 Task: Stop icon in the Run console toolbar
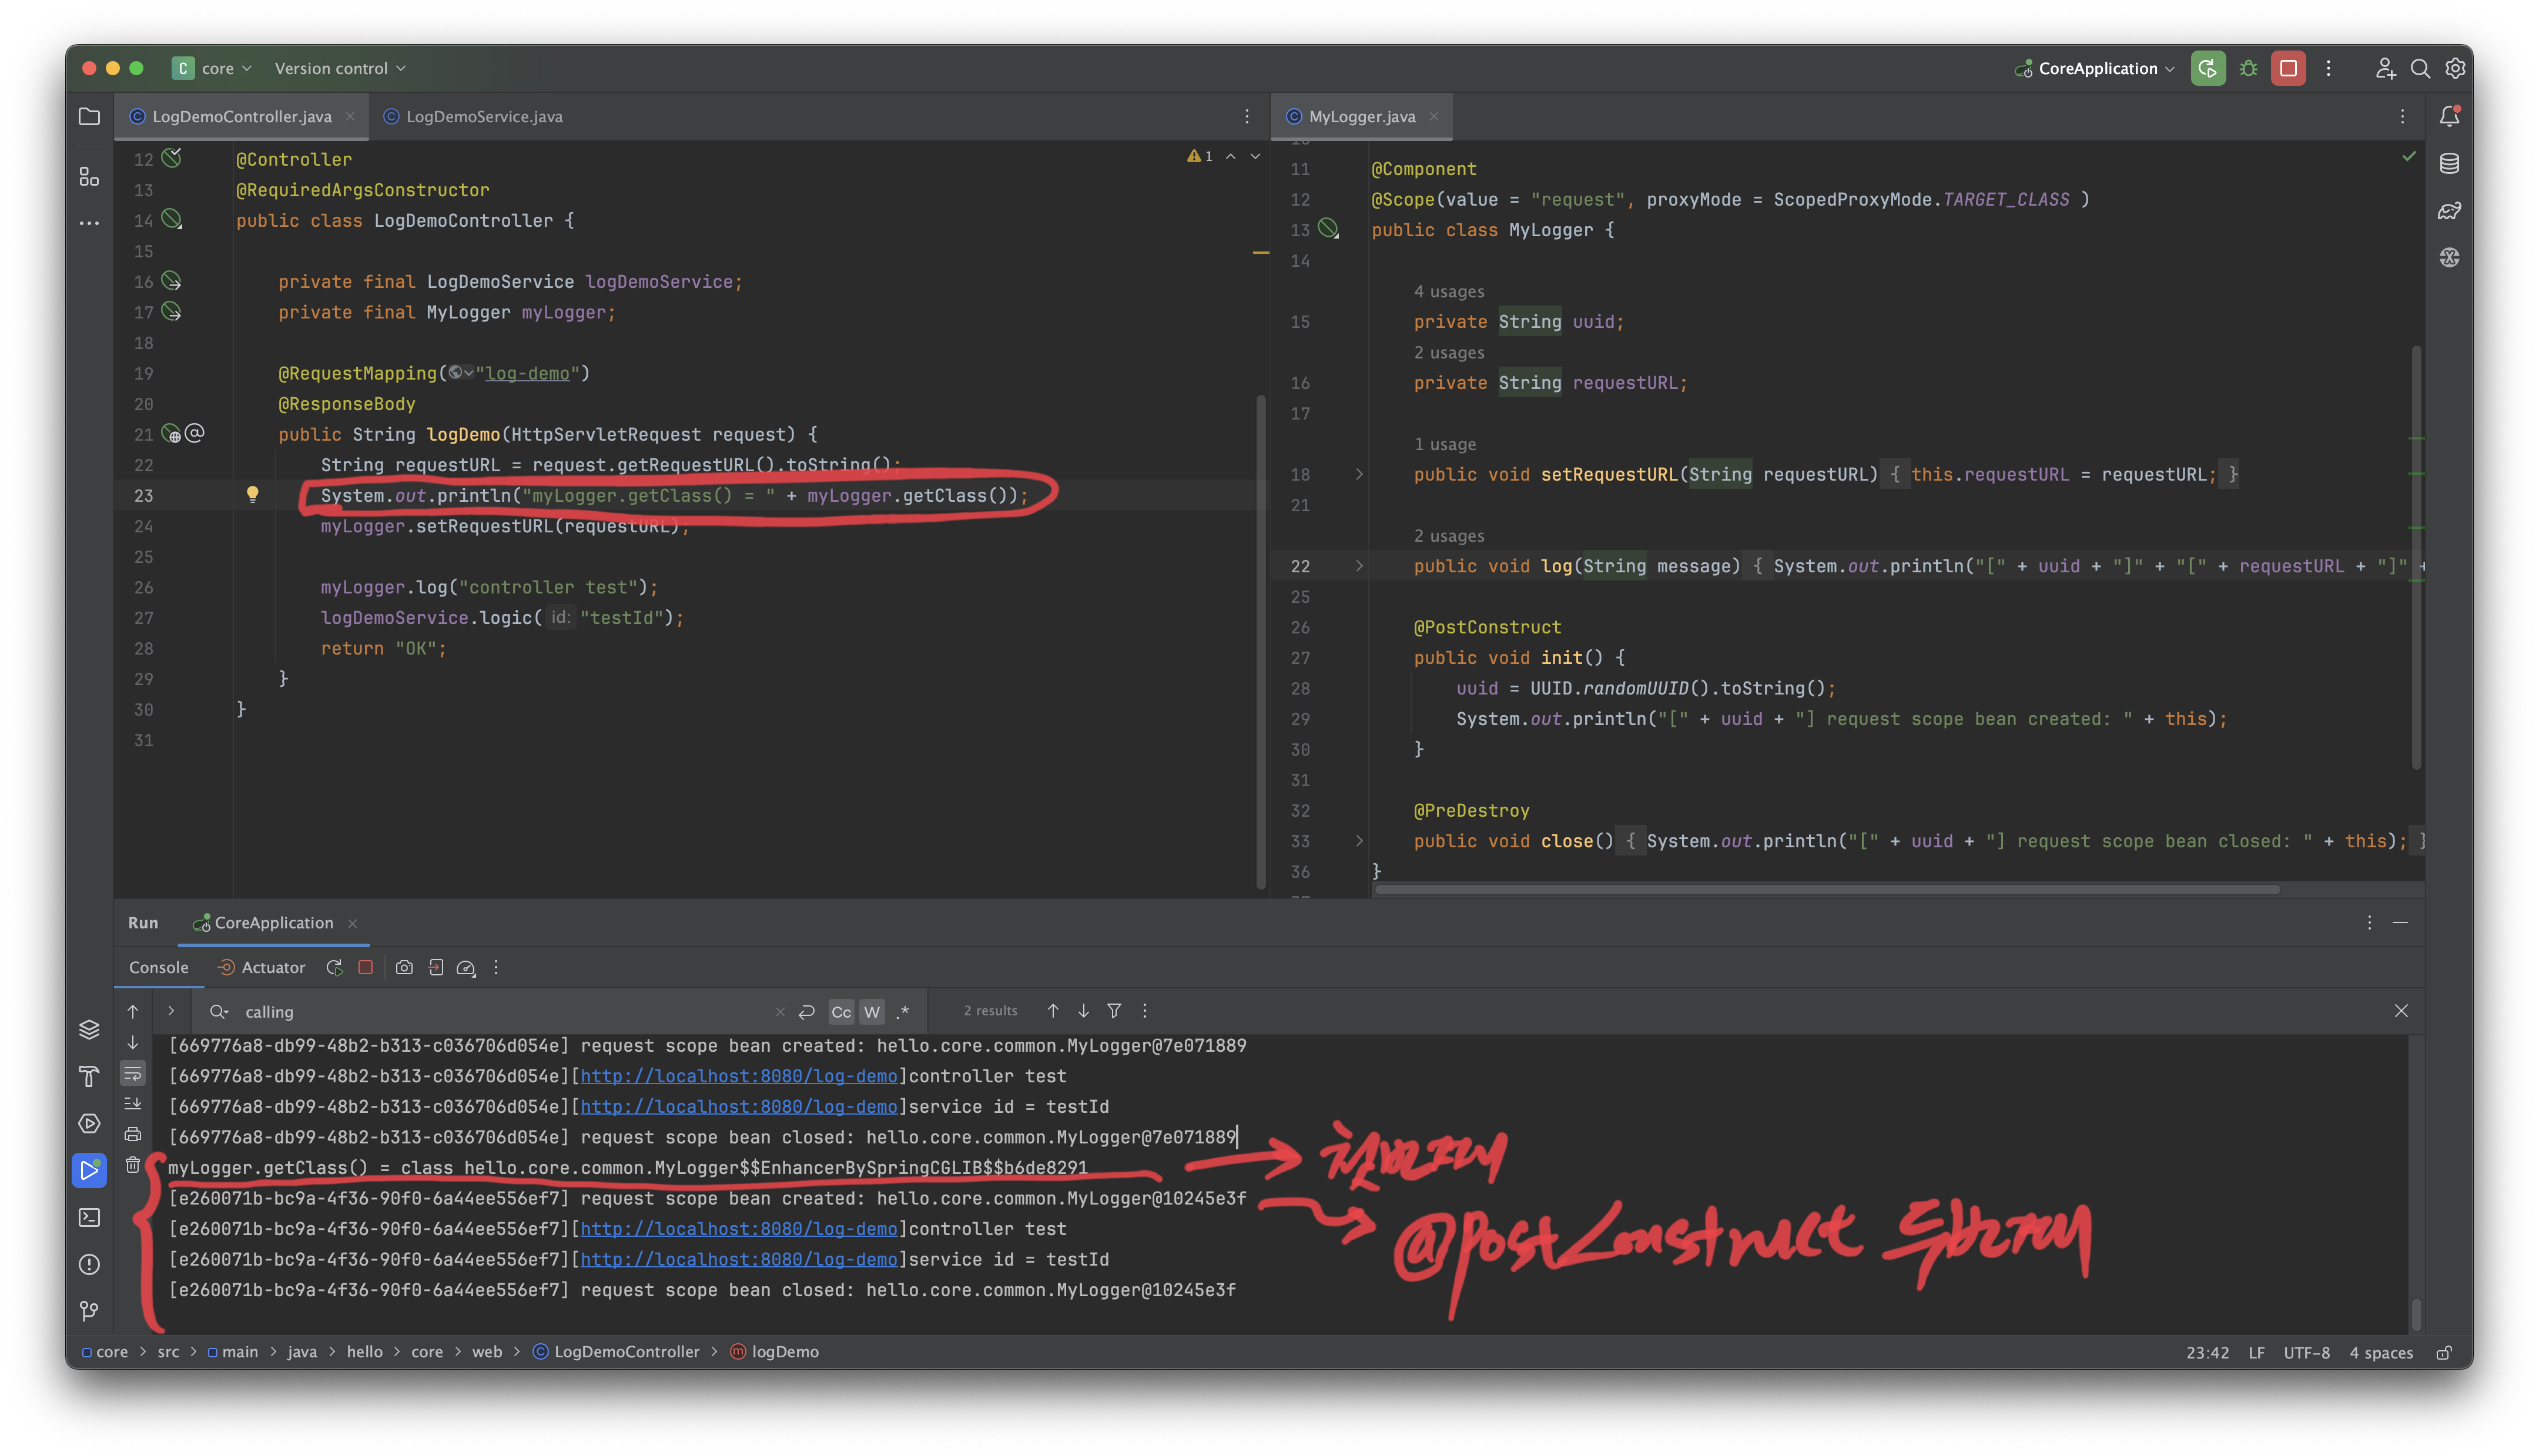pyautogui.click(x=366, y=967)
